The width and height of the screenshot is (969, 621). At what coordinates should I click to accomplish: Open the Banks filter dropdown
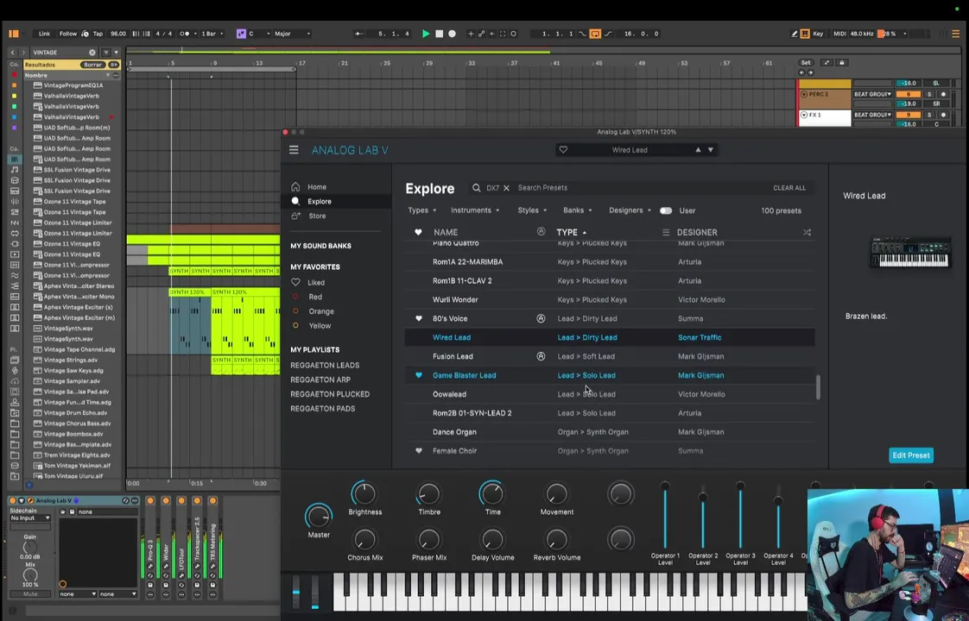point(577,210)
